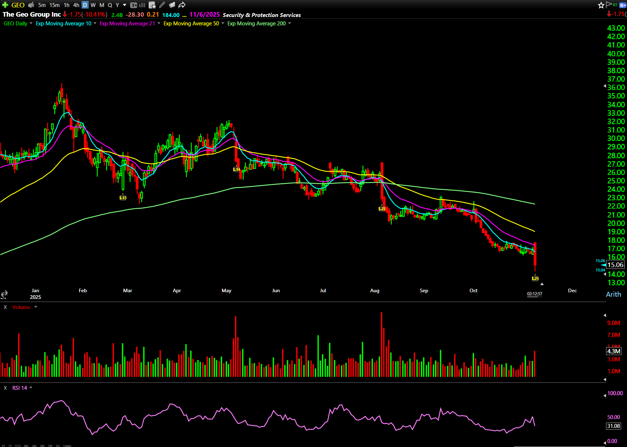The height and width of the screenshot is (447, 627).
Task: Toggle the Arith price scale setting
Action: (x=614, y=294)
